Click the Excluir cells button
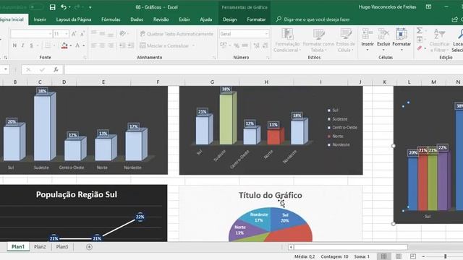 click(383, 40)
